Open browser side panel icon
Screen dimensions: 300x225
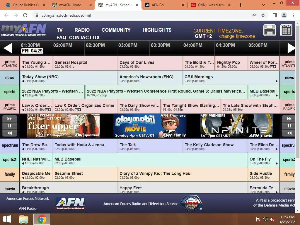[x=275, y=15]
